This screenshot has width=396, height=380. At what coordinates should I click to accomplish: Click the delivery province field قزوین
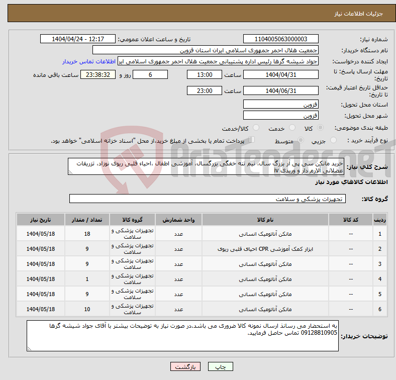[280, 104]
